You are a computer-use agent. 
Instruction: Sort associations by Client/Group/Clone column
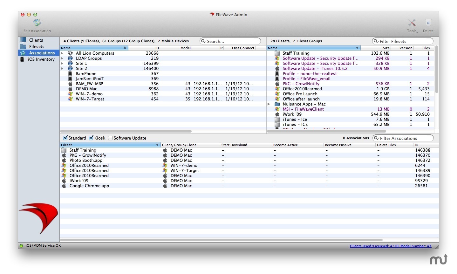point(190,145)
